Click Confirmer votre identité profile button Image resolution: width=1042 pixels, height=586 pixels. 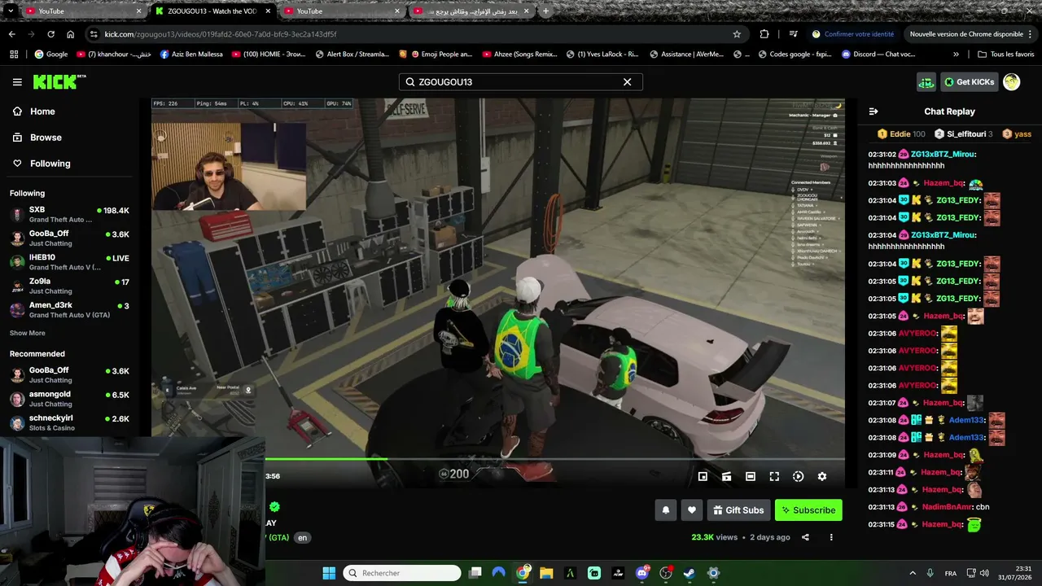point(852,34)
